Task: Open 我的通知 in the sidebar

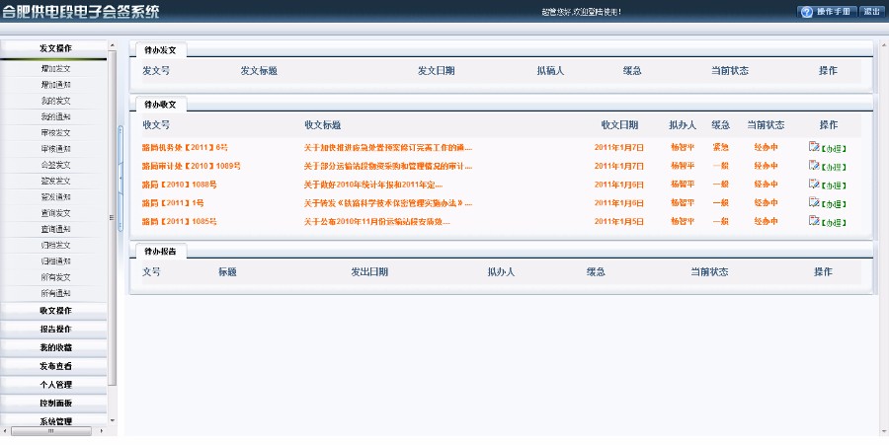Action: coord(55,116)
